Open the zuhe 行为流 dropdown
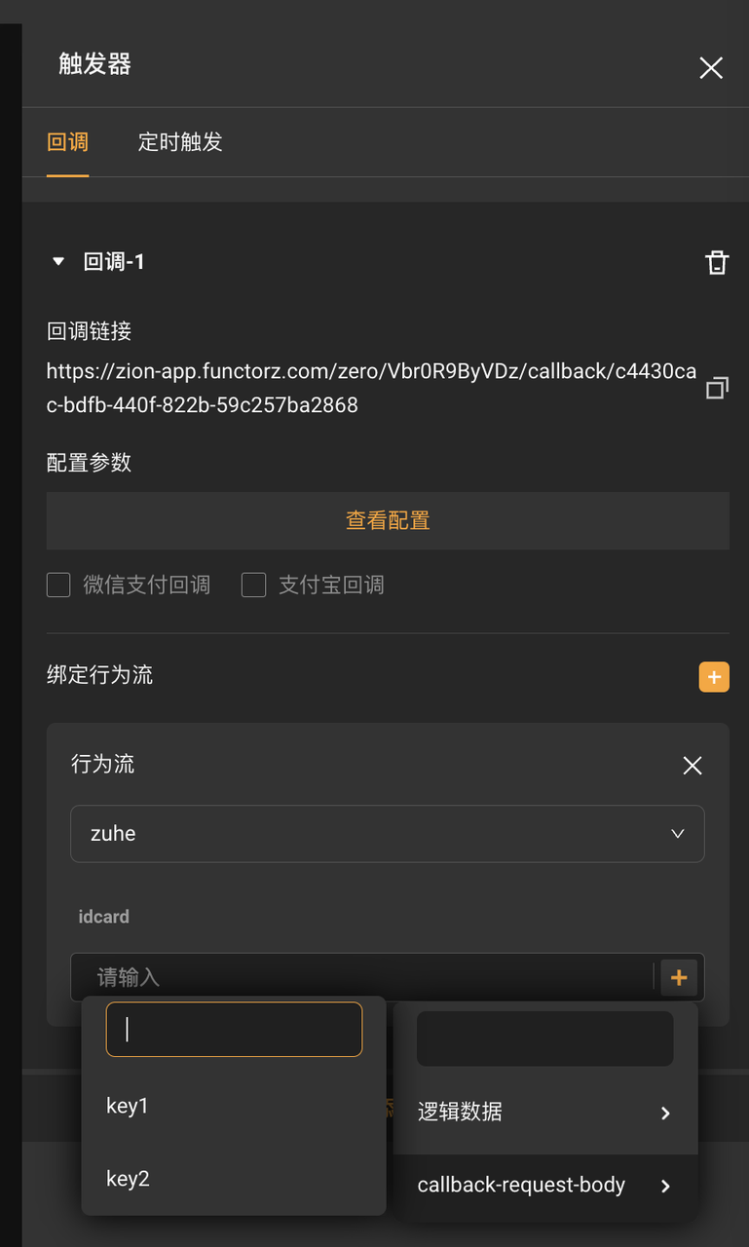Screen dimensions: 749x1247 [388, 834]
